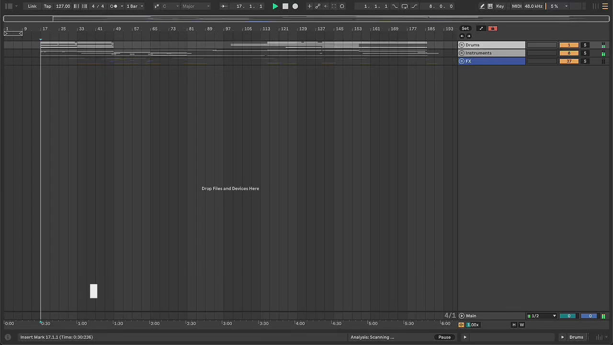The width and height of the screenshot is (613, 345).
Task: Open metronome settings dropdown arrow
Action: pos(122,6)
